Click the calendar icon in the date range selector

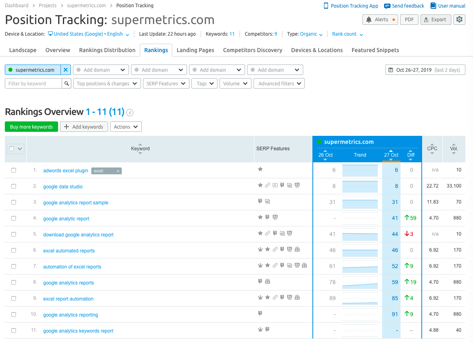[x=390, y=70]
